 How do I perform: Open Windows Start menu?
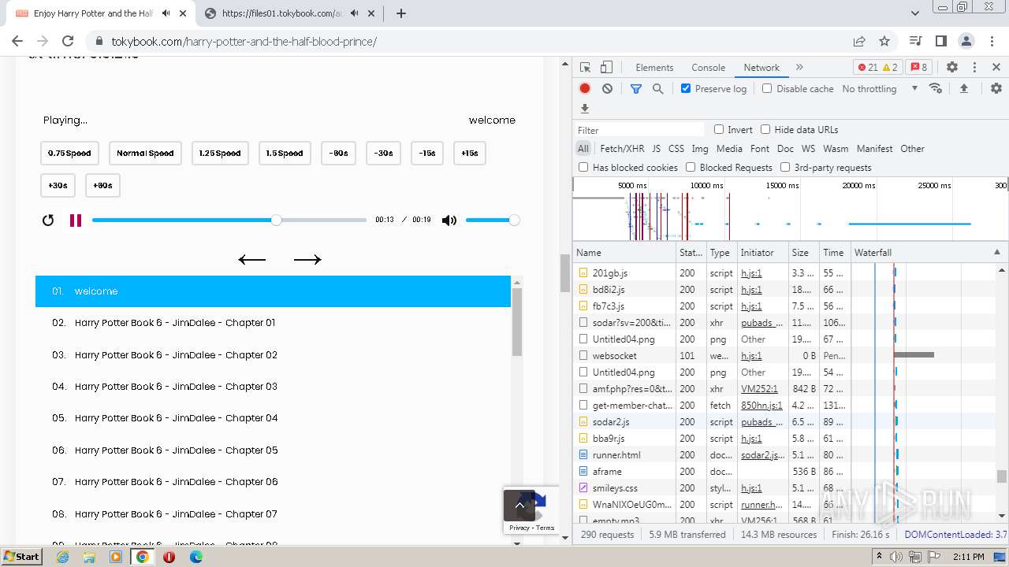(x=21, y=556)
